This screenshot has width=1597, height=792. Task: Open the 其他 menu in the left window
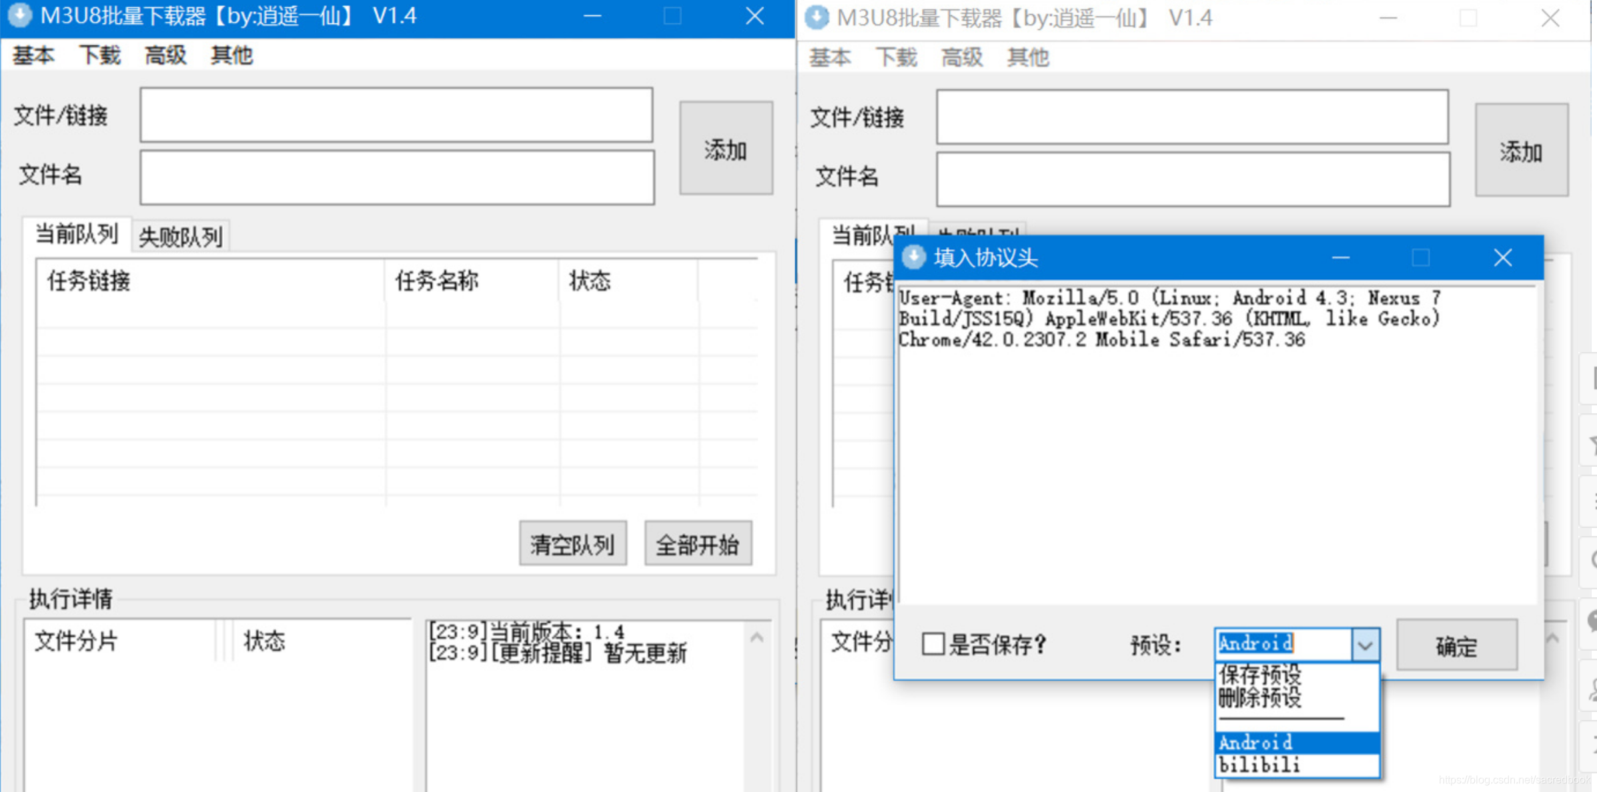[231, 55]
